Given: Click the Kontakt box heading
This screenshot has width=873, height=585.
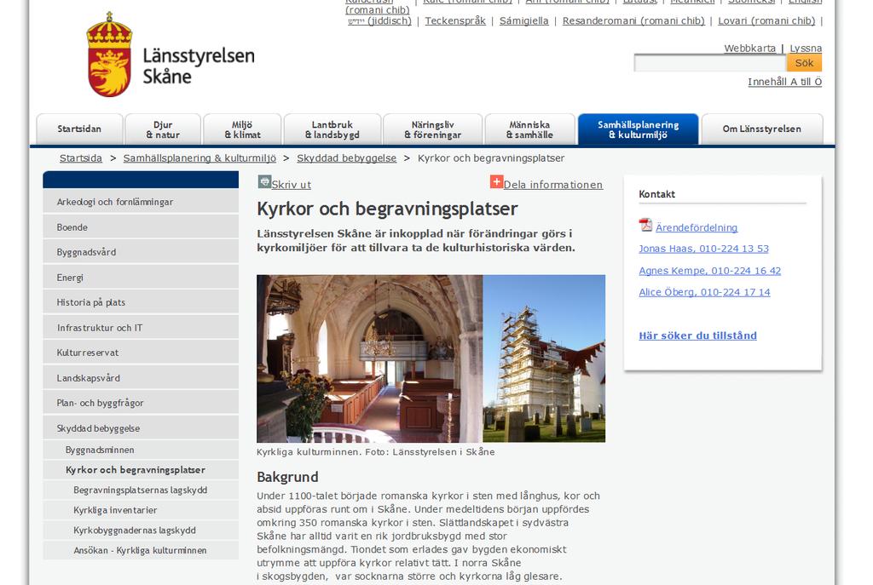Looking at the screenshot, I should click(x=657, y=194).
